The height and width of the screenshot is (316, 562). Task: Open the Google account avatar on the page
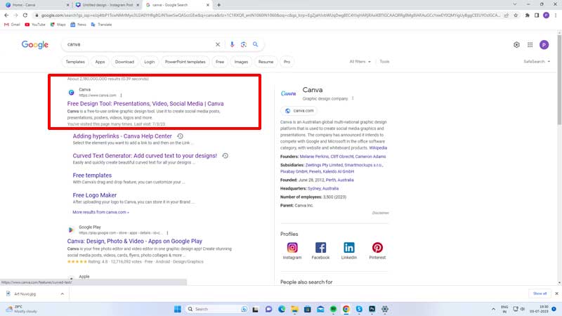coord(544,45)
